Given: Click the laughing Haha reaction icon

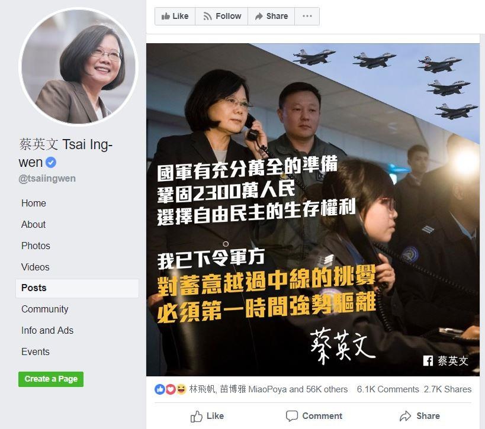Looking at the screenshot, I should click(181, 389).
